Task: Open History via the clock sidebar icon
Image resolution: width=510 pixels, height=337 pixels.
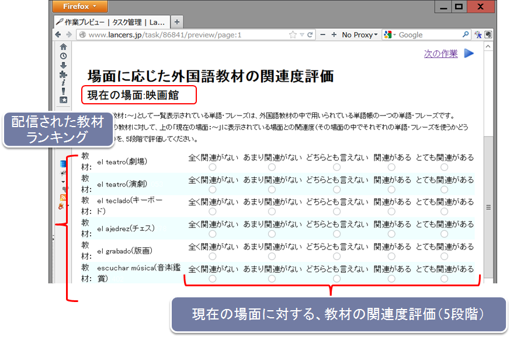Action: click(x=63, y=56)
